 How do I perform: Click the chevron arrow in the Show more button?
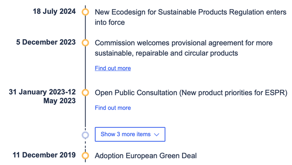pyautogui.click(x=157, y=135)
